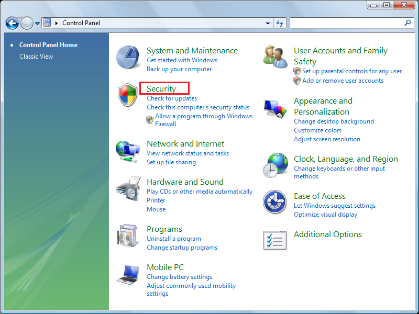This screenshot has width=419, height=314.
Task: Click Change desktop background
Action: coord(334,121)
